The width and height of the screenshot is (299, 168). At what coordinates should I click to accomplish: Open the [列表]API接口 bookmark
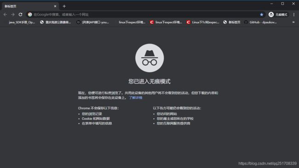93,22
